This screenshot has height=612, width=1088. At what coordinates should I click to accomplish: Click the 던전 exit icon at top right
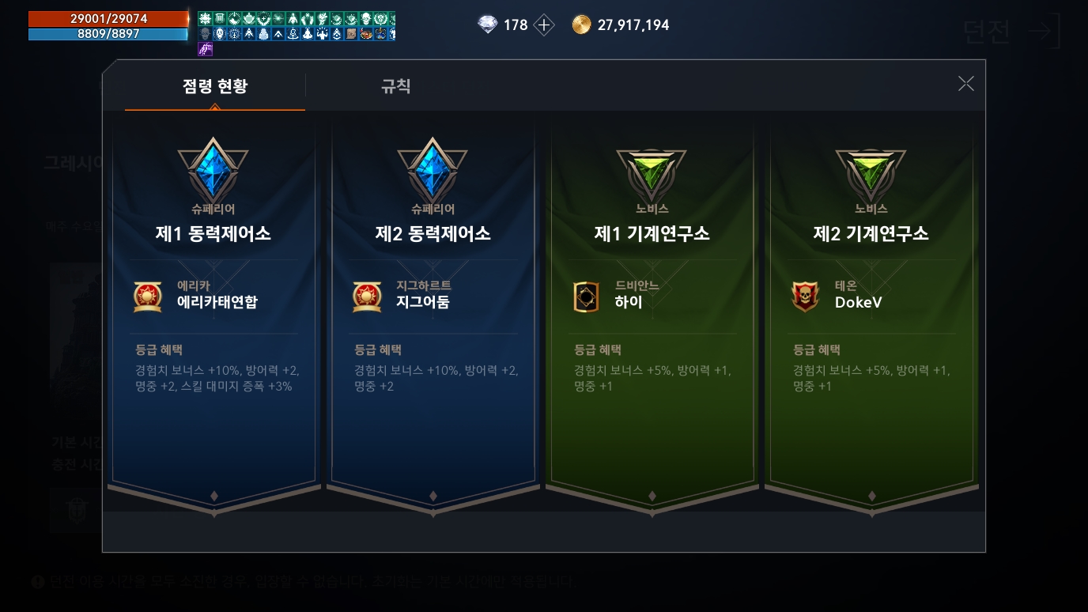click(1043, 32)
